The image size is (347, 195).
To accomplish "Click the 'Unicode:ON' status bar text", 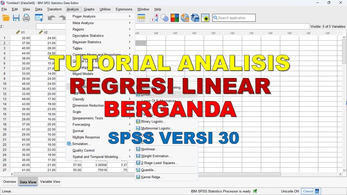I will [x=290, y=191].
